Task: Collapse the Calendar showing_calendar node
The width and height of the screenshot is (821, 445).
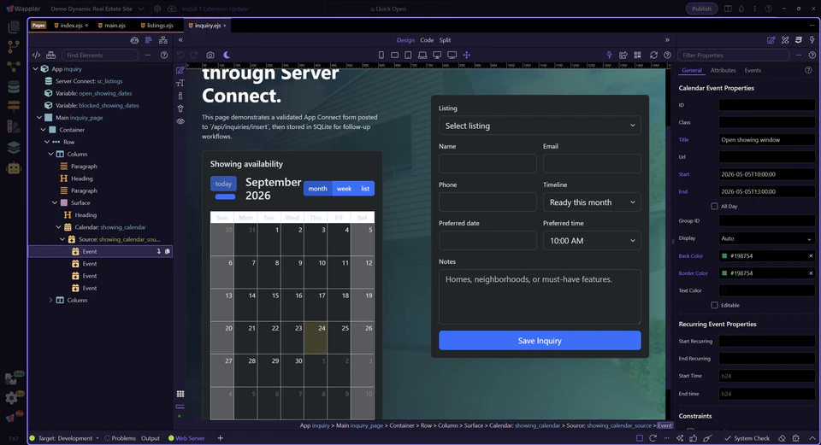Action: point(59,227)
